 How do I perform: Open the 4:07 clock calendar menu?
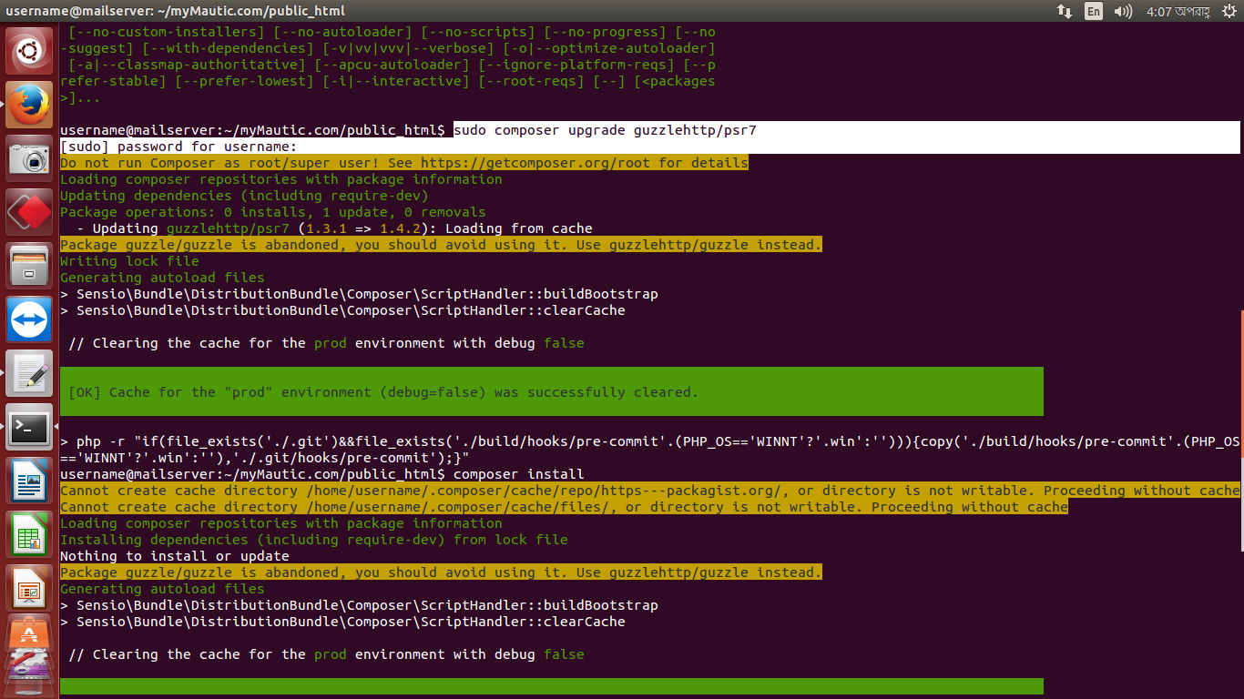coord(1177,11)
